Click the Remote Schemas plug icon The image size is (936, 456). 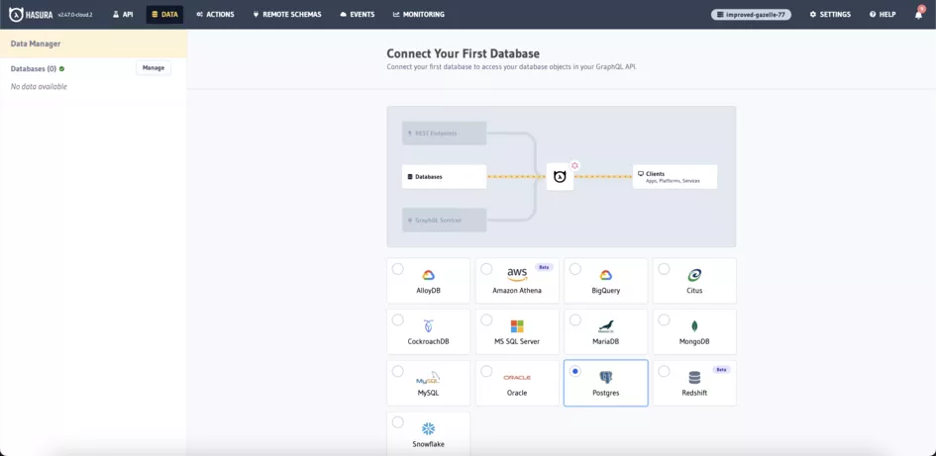point(257,14)
